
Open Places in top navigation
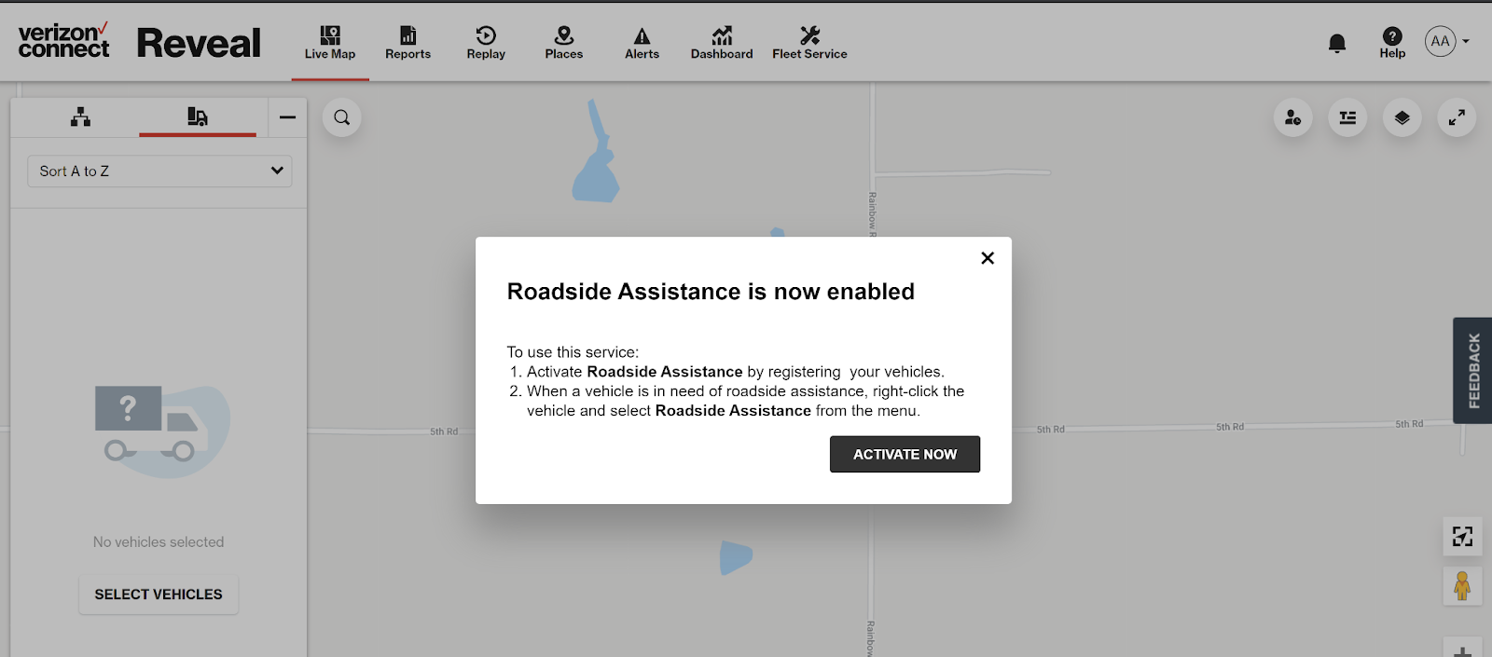(564, 43)
